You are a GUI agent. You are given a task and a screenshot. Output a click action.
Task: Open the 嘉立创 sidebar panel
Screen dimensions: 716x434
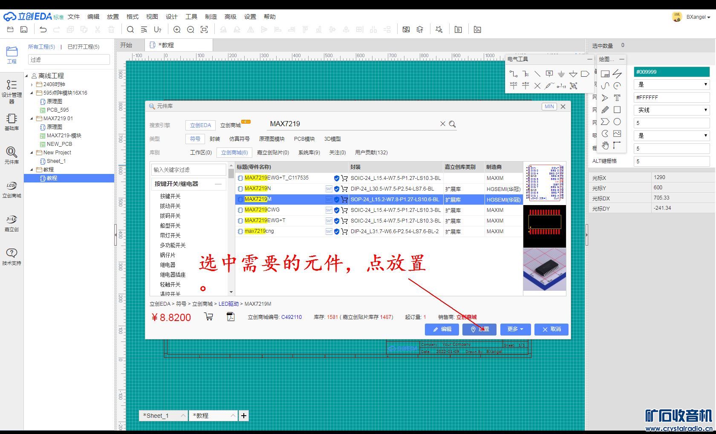coord(12,223)
